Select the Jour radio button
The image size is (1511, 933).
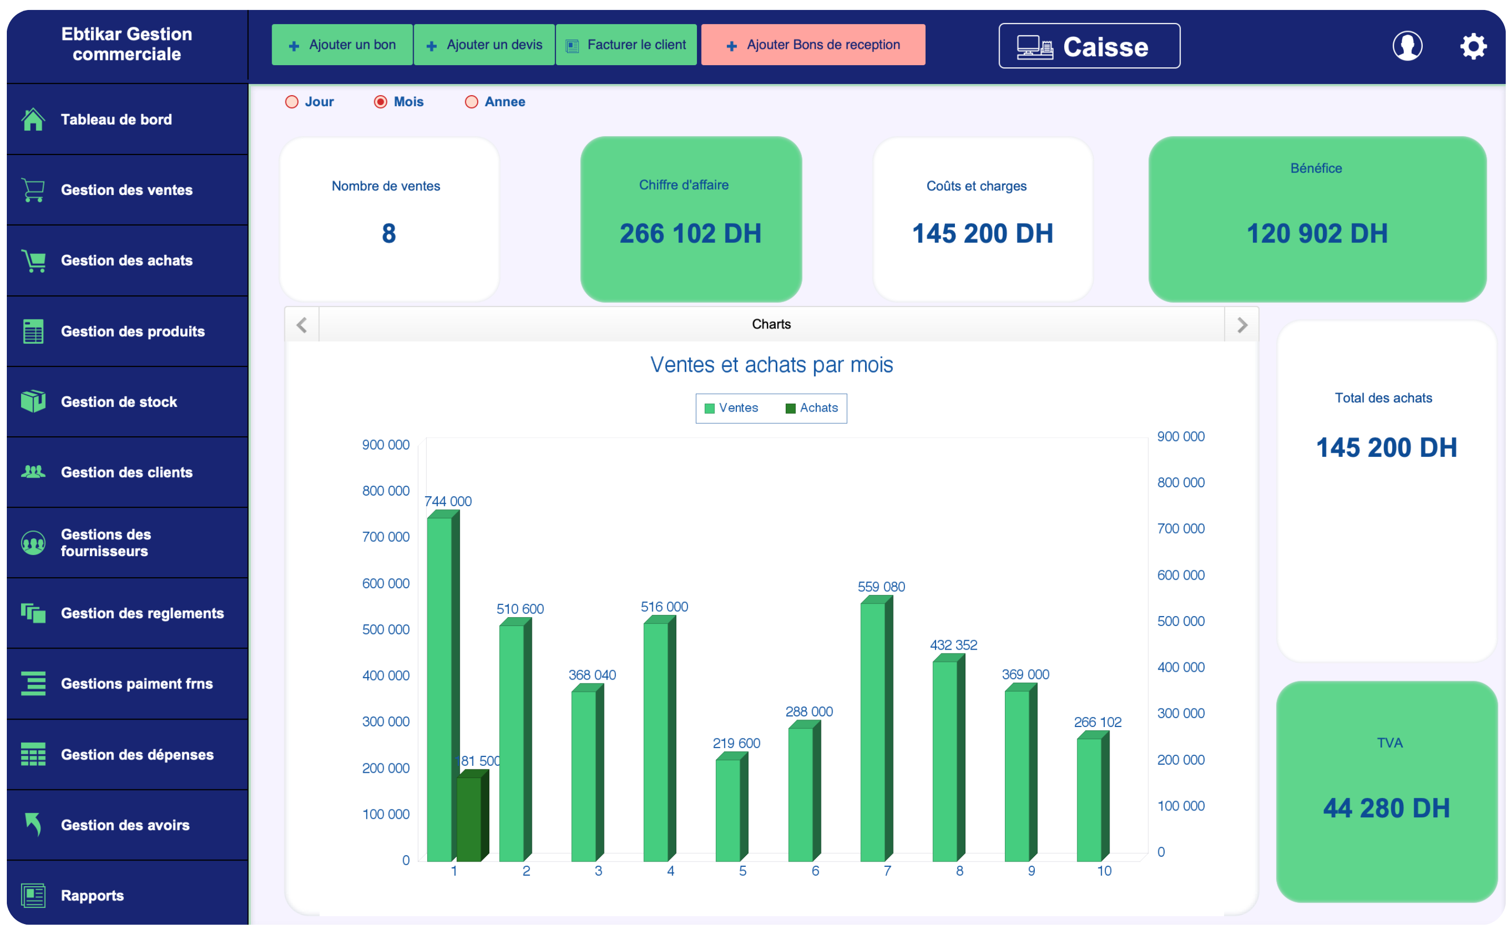[x=292, y=102]
